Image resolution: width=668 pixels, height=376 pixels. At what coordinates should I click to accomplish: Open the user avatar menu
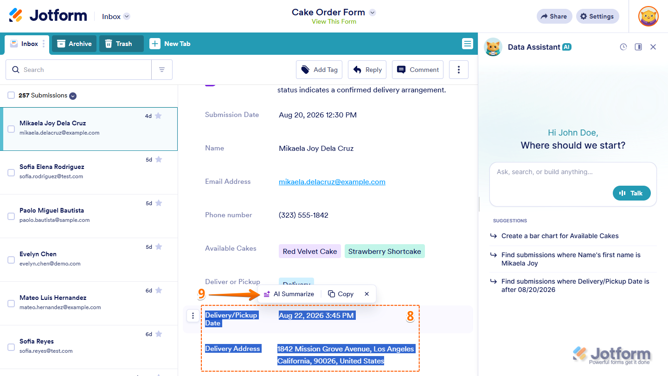(x=648, y=16)
